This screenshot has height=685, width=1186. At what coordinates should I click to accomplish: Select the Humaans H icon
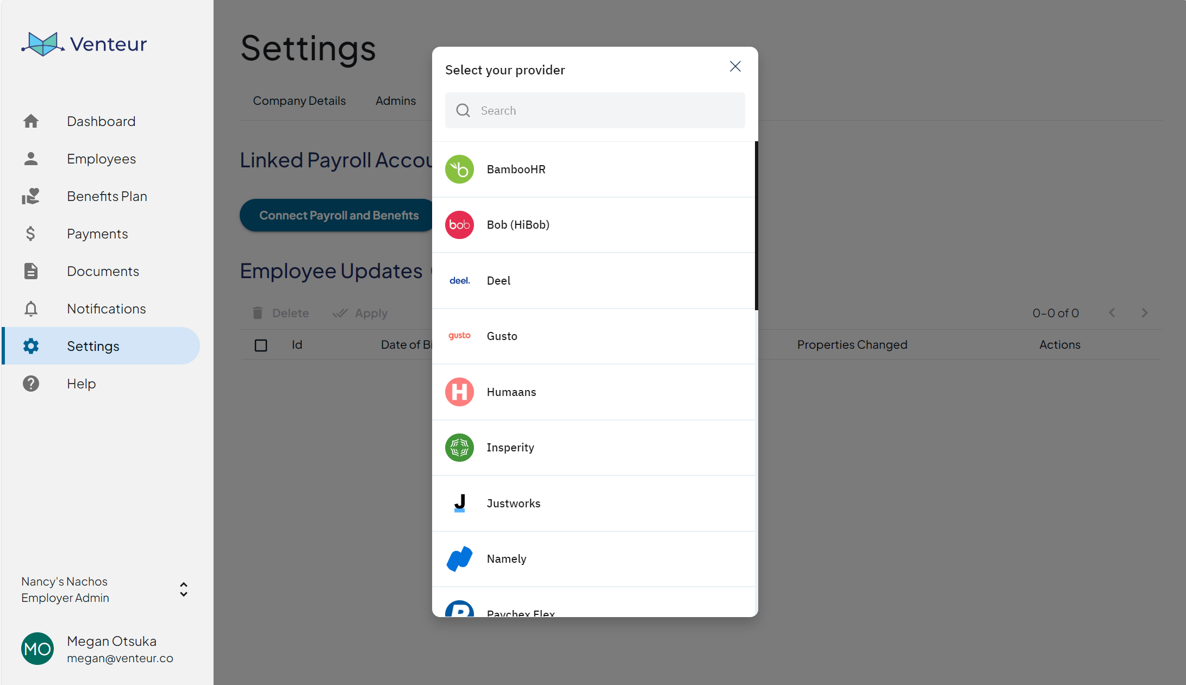[x=459, y=392]
